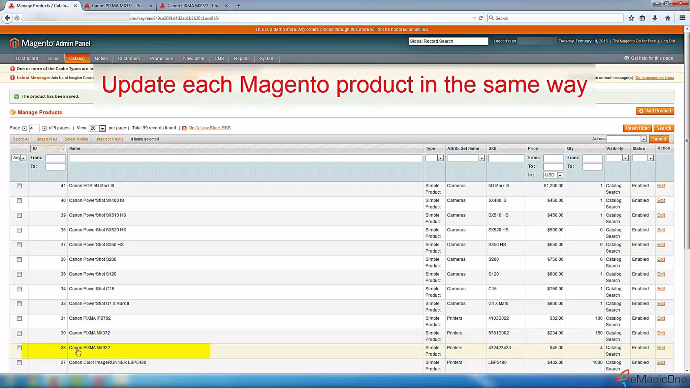
Task: Click the bookmark star icon
Action: click(x=631, y=18)
